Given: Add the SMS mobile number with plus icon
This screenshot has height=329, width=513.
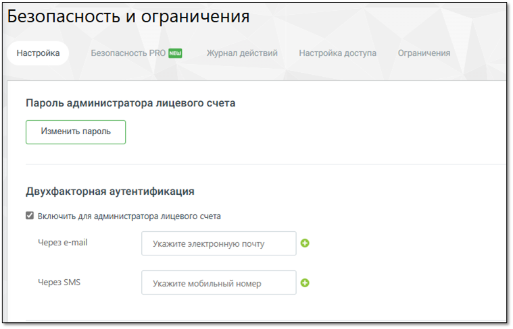Looking at the screenshot, I should [x=305, y=283].
